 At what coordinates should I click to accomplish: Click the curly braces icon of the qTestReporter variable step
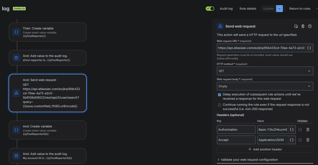pos(17,32)
